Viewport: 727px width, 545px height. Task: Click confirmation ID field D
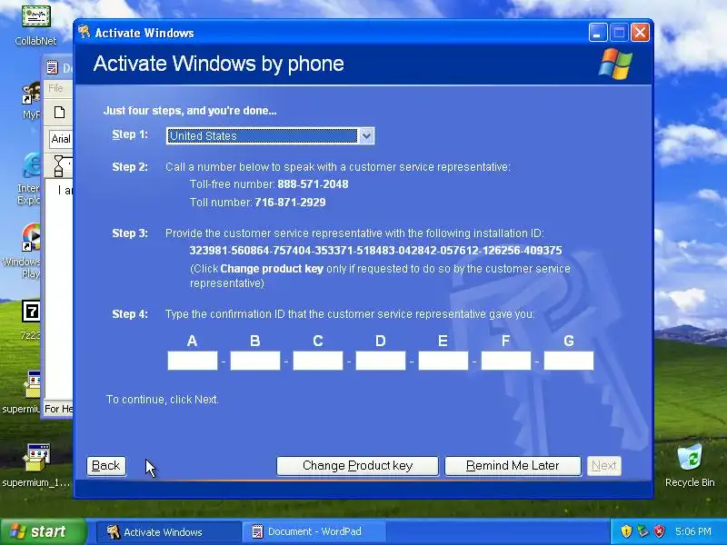click(x=381, y=361)
